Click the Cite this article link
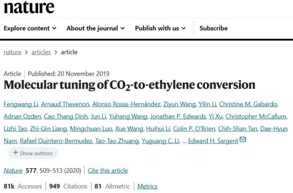This screenshot has width=293, height=193. [x=108, y=171]
